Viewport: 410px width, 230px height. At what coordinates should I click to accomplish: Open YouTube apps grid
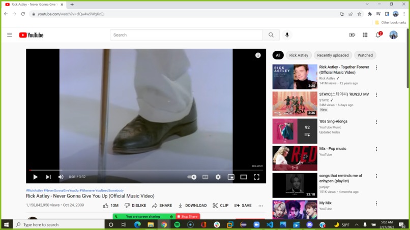coord(365,35)
